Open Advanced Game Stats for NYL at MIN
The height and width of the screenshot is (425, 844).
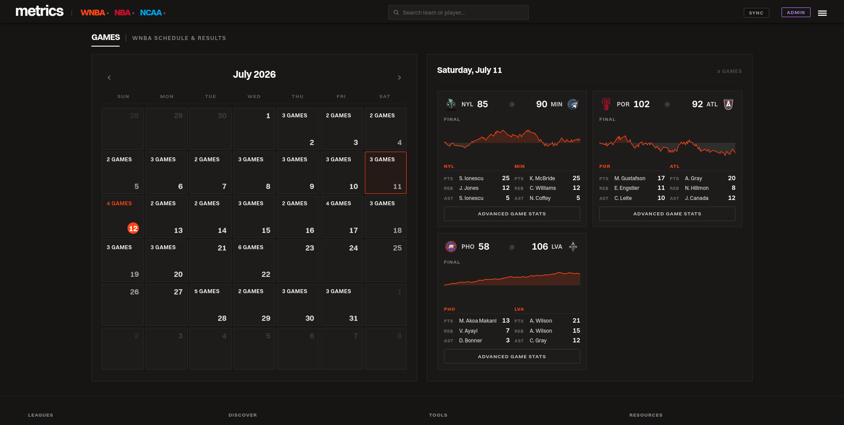tap(512, 214)
